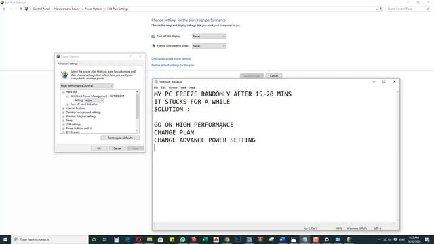The width and height of the screenshot is (434, 244).
Task: Open WhatsApp from the taskbar
Action: pyautogui.click(x=182, y=239)
